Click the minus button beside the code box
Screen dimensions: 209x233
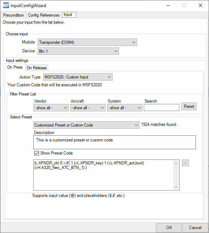tap(185, 163)
